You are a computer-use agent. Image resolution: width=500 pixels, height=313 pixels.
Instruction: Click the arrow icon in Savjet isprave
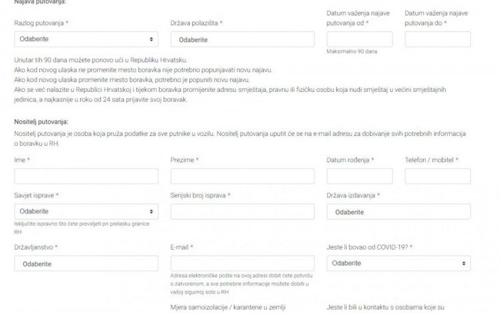point(153,212)
